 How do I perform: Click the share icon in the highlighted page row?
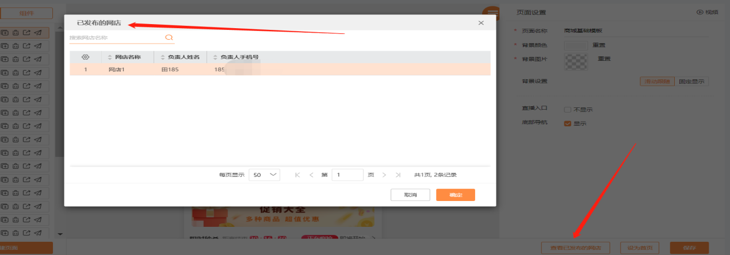[26, 33]
